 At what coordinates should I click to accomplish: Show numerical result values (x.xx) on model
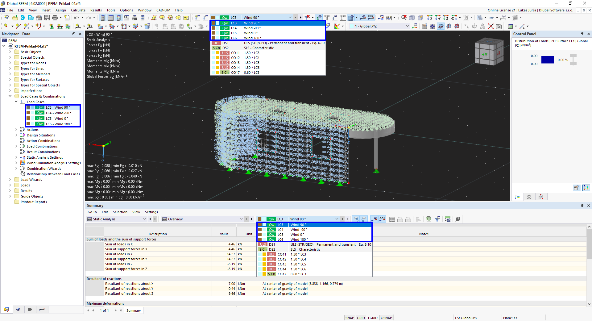383,219
